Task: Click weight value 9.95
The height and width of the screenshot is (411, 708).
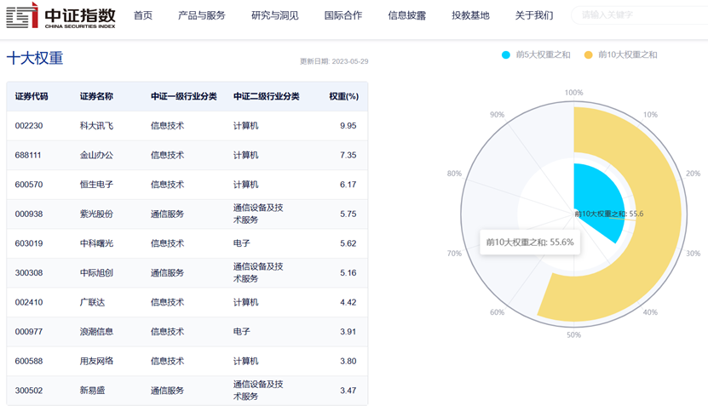Action: pyautogui.click(x=348, y=126)
